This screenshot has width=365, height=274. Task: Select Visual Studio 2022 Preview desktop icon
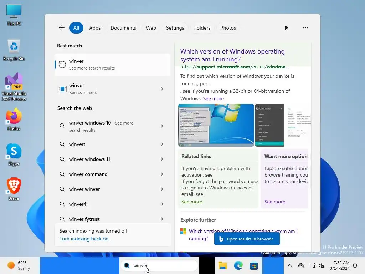point(14,87)
